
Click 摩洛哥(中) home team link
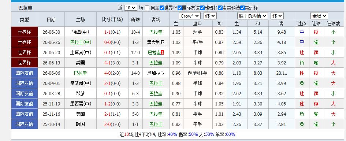(x=81, y=83)
